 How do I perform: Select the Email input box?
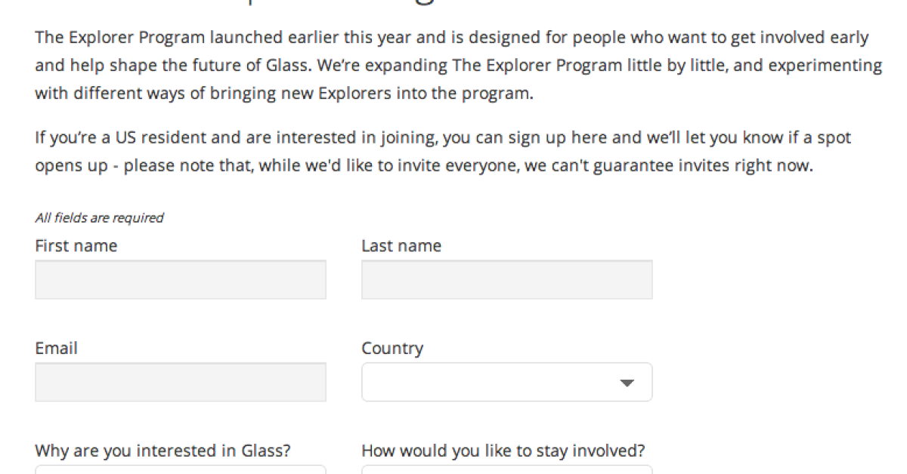[x=180, y=382]
